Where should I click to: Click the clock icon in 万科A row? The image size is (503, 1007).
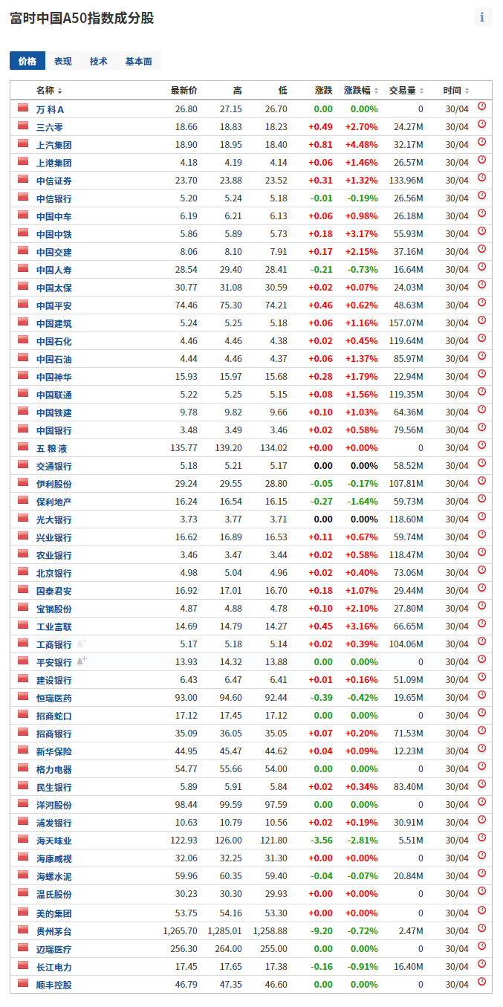[481, 106]
